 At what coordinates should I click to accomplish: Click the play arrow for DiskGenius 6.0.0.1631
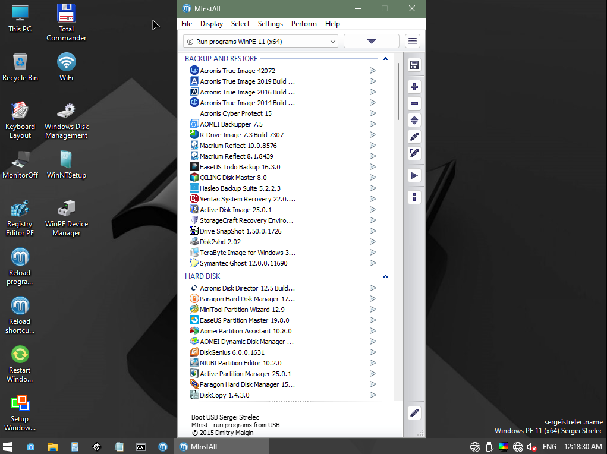pos(373,352)
